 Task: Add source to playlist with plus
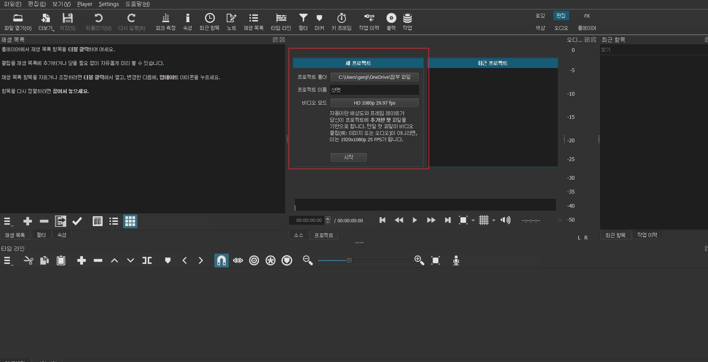27,222
